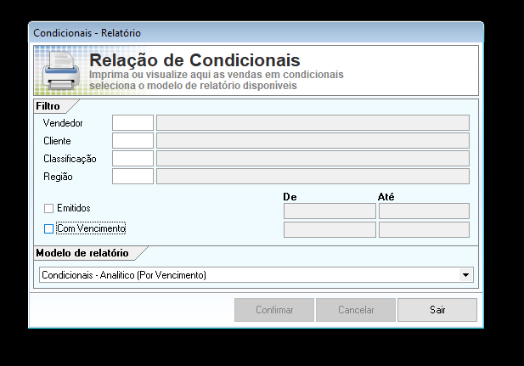The width and height of the screenshot is (524, 366).
Task: Click the Região description field
Action: pyautogui.click(x=313, y=176)
